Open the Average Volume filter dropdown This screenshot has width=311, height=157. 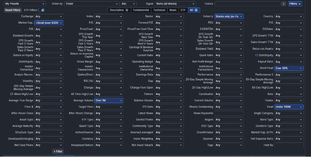click(x=109, y=101)
